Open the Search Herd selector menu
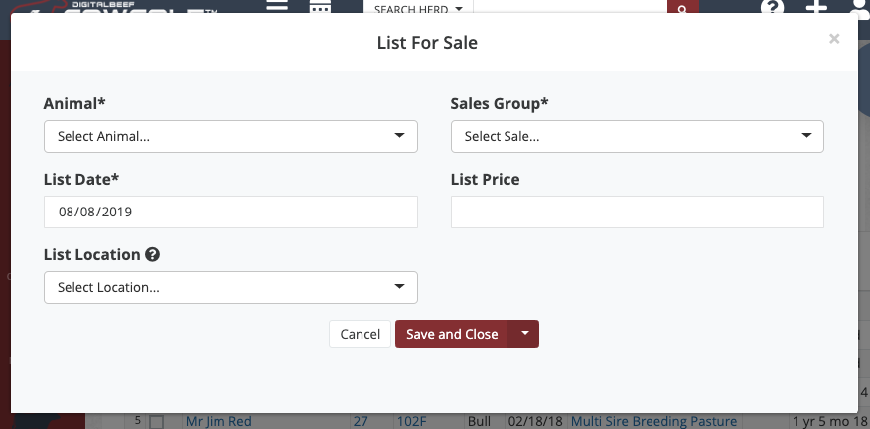This screenshot has height=429, width=870. [x=418, y=9]
